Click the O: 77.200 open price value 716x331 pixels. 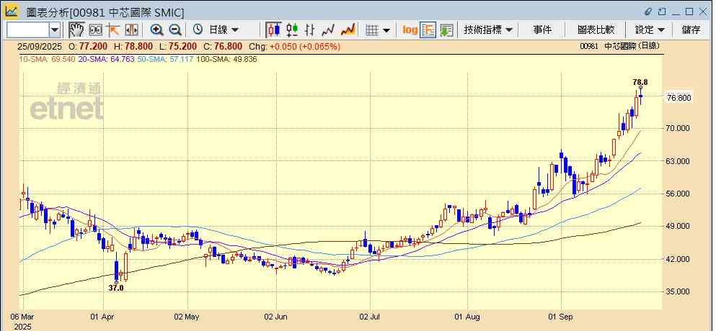(x=88, y=46)
